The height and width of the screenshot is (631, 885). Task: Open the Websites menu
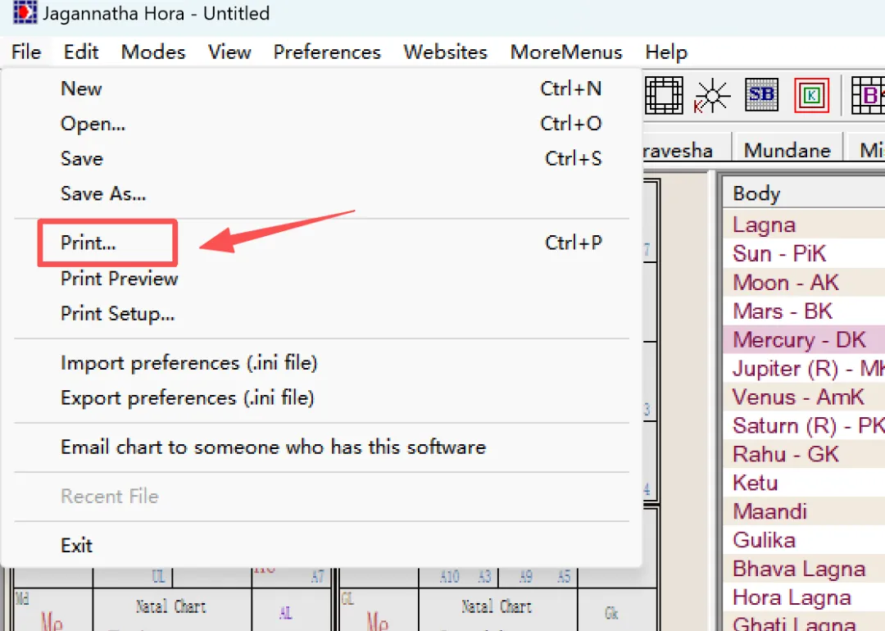[x=445, y=52]
